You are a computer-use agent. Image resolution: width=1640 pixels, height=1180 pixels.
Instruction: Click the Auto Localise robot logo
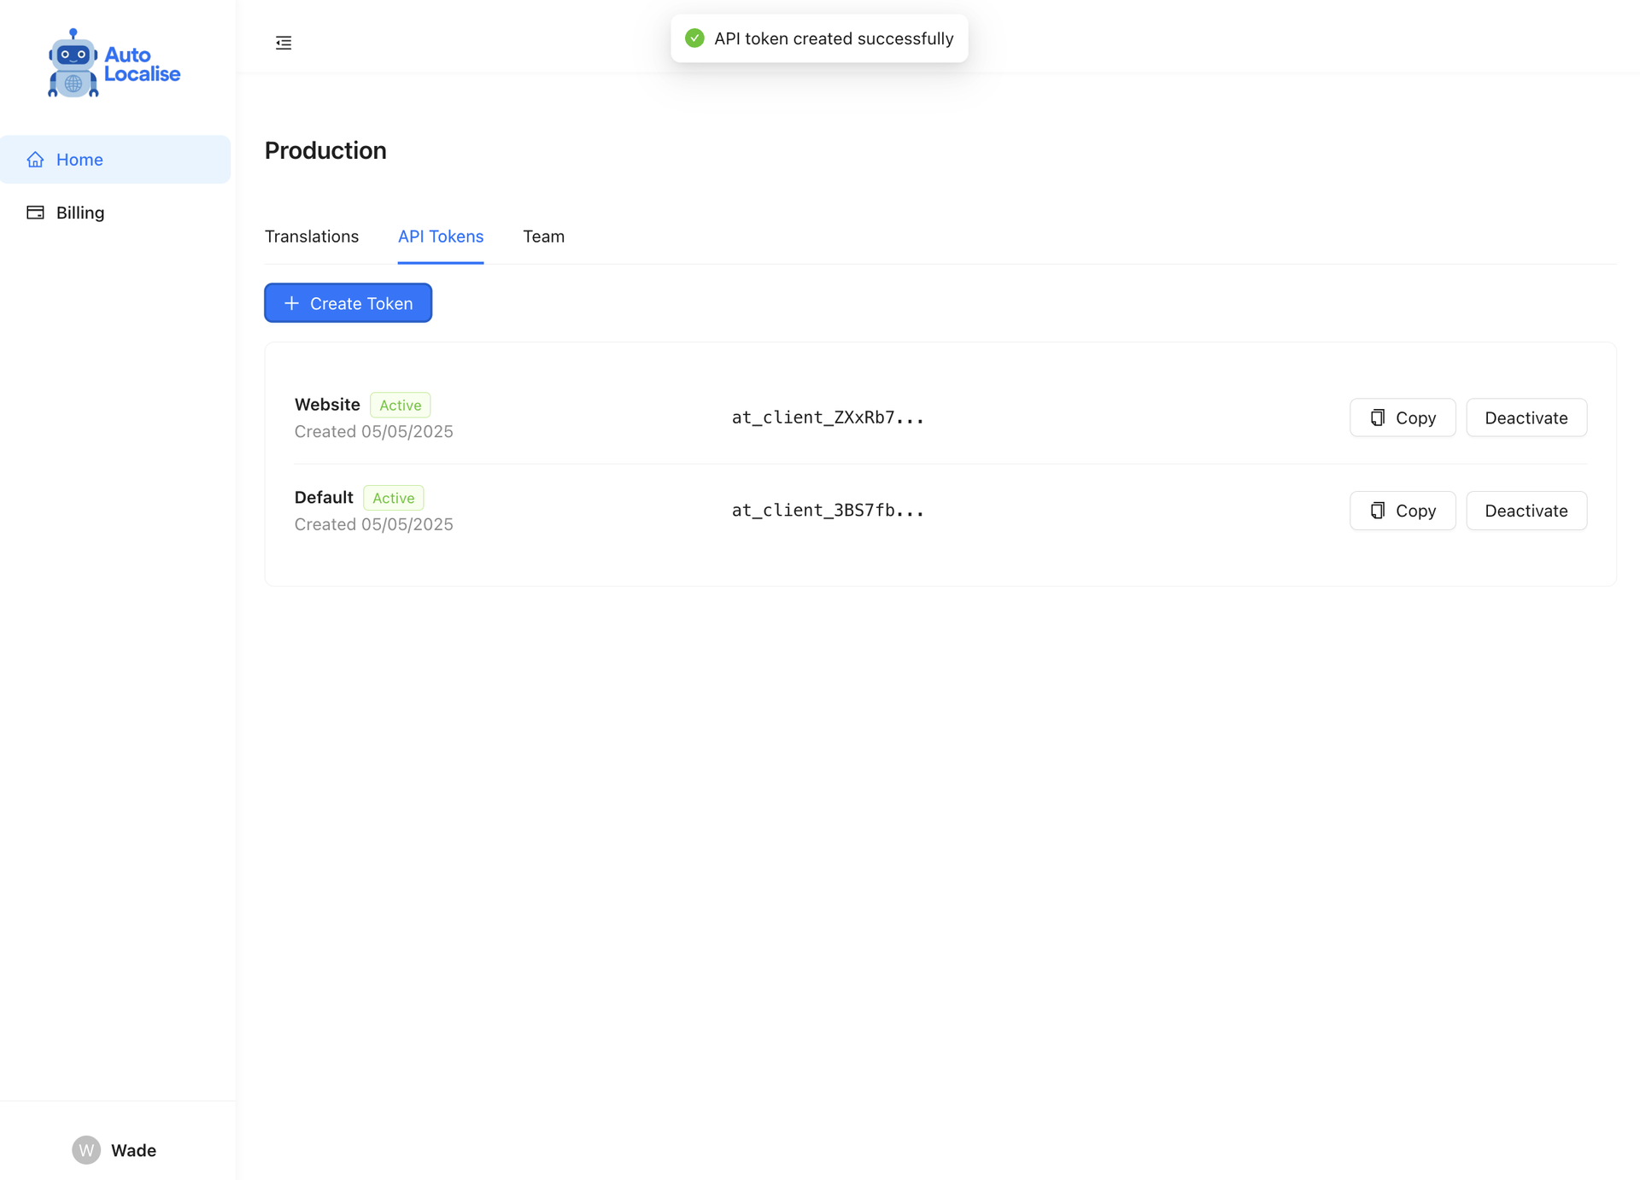coord(114,63)
